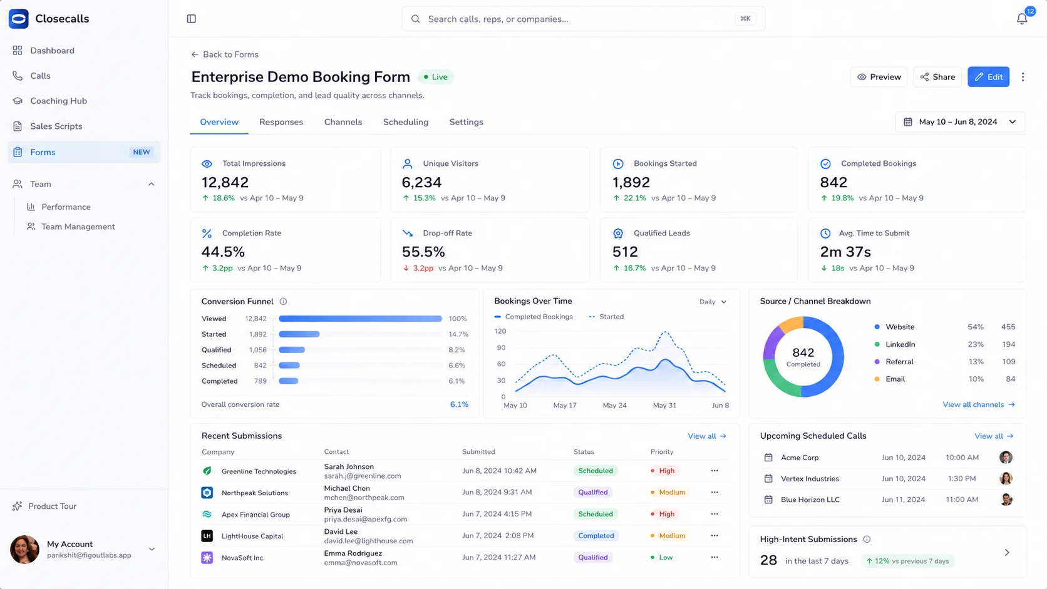The image size is (1047, 589).
Task: Click the Drop-off Rate trend icon
Action: point(408,233)
